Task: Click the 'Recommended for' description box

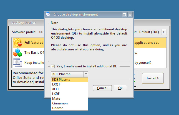Action: pos(28,78)
